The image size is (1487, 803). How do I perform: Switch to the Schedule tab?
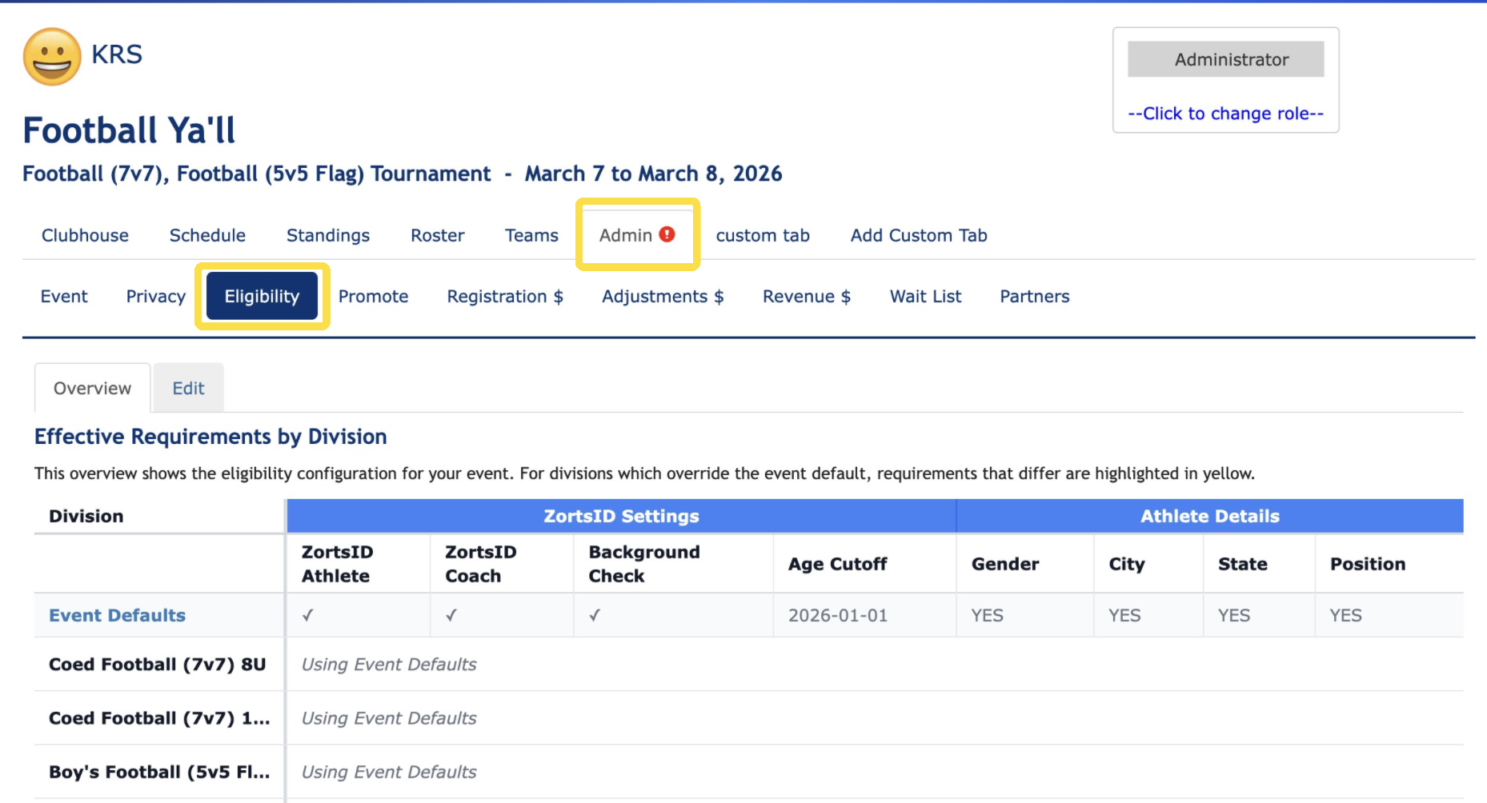(207, 236)
